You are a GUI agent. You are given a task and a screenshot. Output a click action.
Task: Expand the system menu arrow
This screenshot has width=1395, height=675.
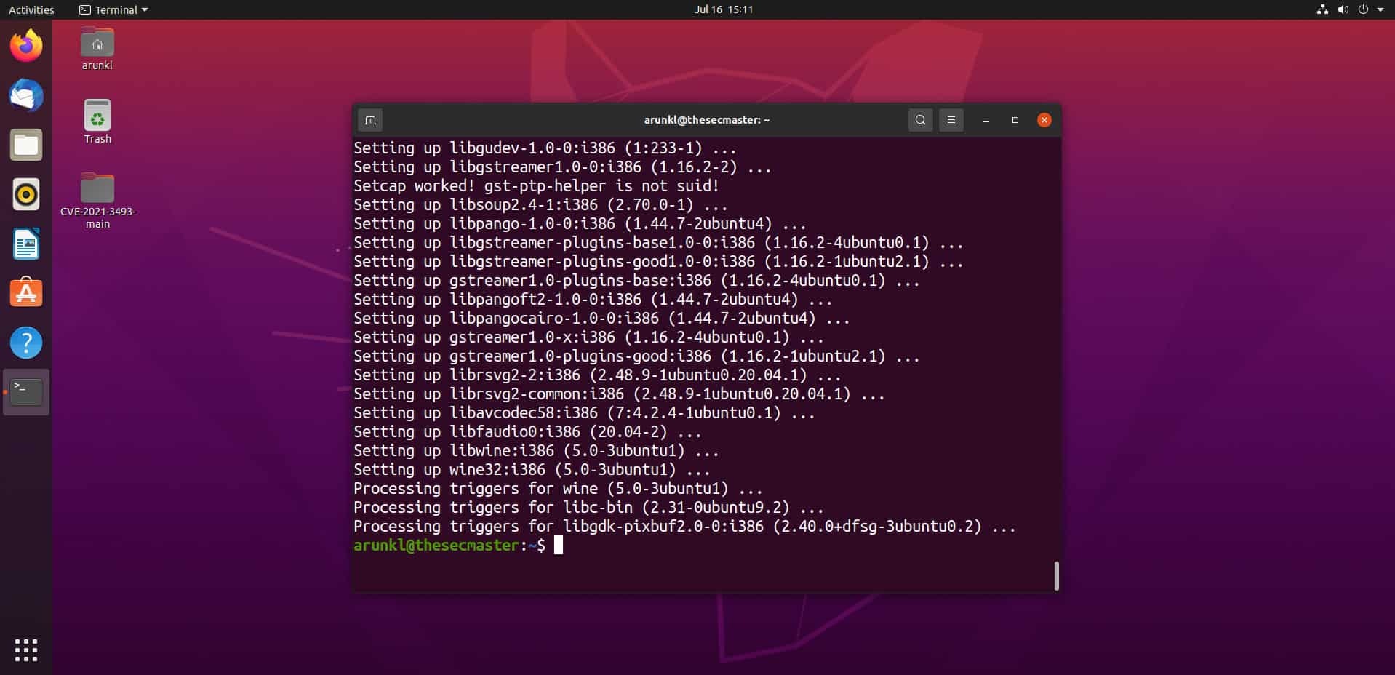1380,9
